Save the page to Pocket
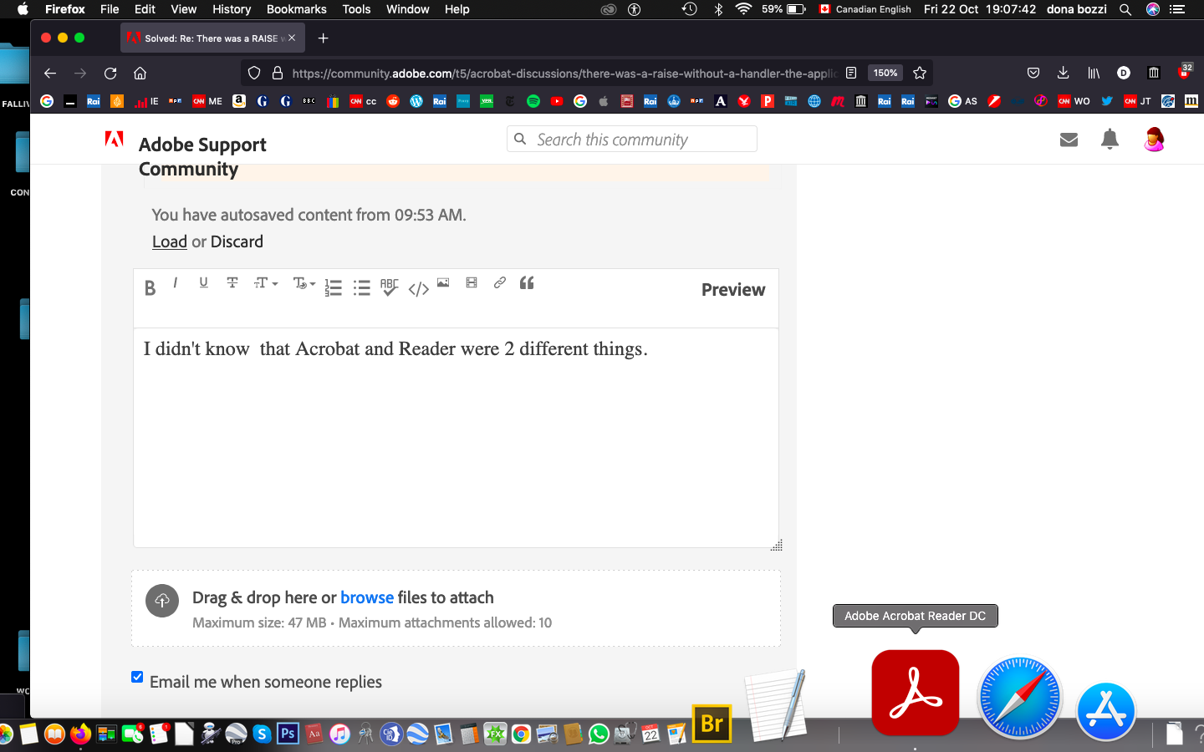The image size is (1204, 752). click(x=1033, y=73)
